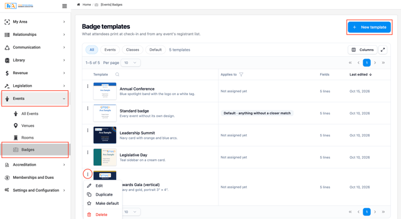The image size is (401, 219).
Task: Expand Legislation chevron
Action: click(x=64, y=86)
